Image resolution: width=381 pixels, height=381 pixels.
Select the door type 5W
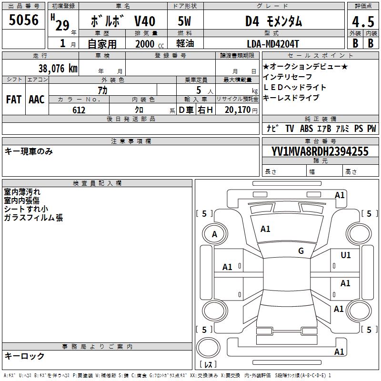coord(184,21)
